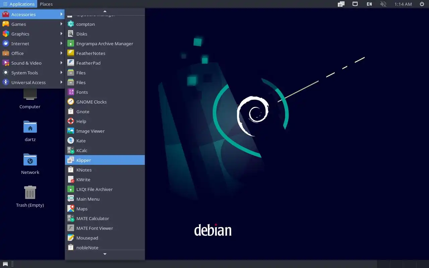Open Engrampa Archive Manager
Viewport: 429px width, 268px height.
105,44
